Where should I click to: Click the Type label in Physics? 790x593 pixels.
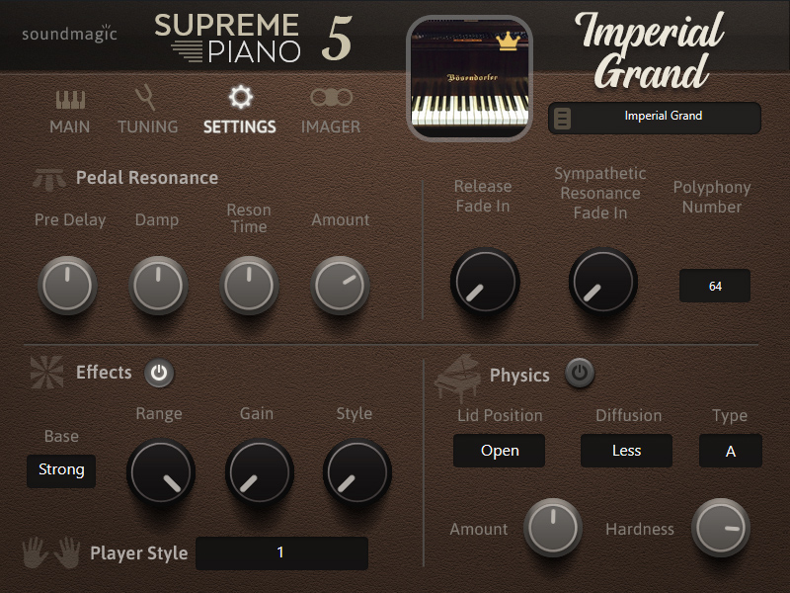[730, 416]
